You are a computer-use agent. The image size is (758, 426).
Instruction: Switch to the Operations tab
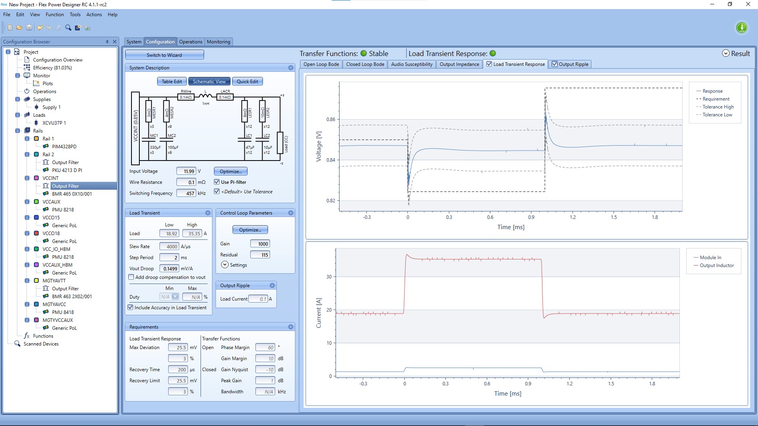[191, 42]
